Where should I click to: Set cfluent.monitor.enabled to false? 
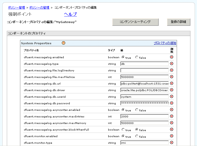[x=137, y=136]
